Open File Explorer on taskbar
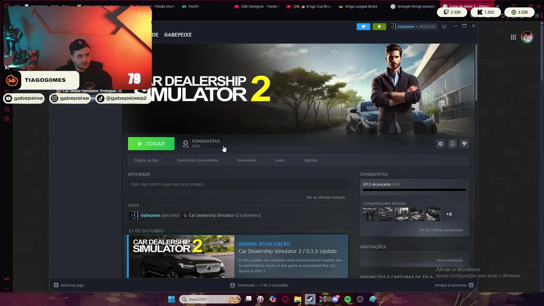Image resolution: width=544 pixels, height=306 pixels. tap(297, 299)
